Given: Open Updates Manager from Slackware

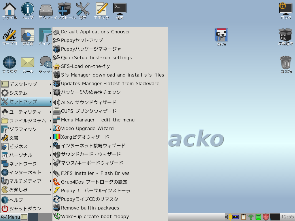Looking at the screenshot, I should click(110, 84).
